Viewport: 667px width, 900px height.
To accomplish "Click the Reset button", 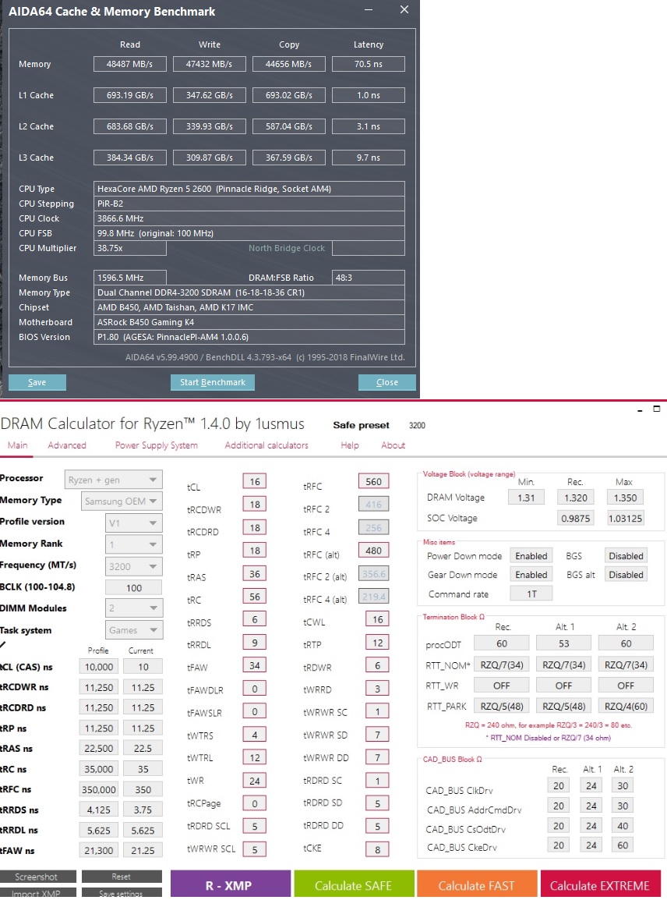I will tap(121, 877).
